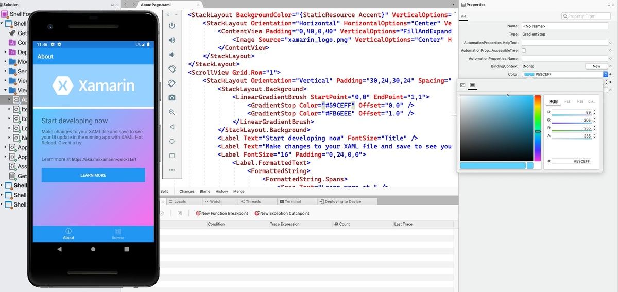This screenshot has width=618, height=292.
Task: Click the small new-color preview swatch
Action: (530, 165)
